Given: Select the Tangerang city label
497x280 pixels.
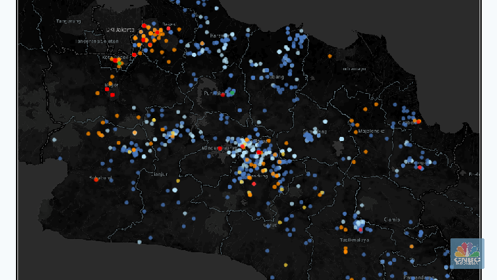Looking at the screenshot, I should pyautogui.click(x=69, y=21).
